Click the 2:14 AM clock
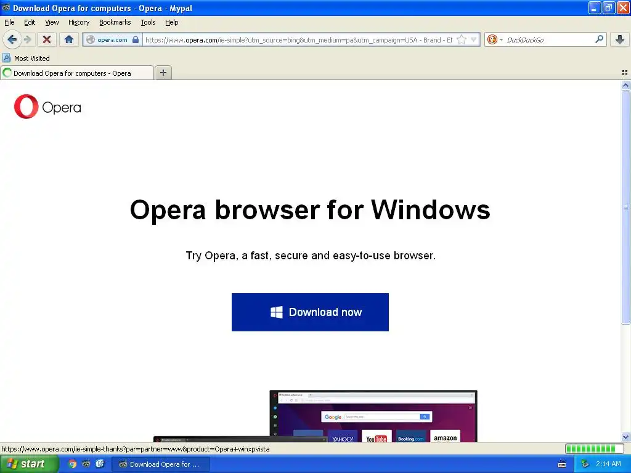Screen dimensions: 631x473 point(608,464)
